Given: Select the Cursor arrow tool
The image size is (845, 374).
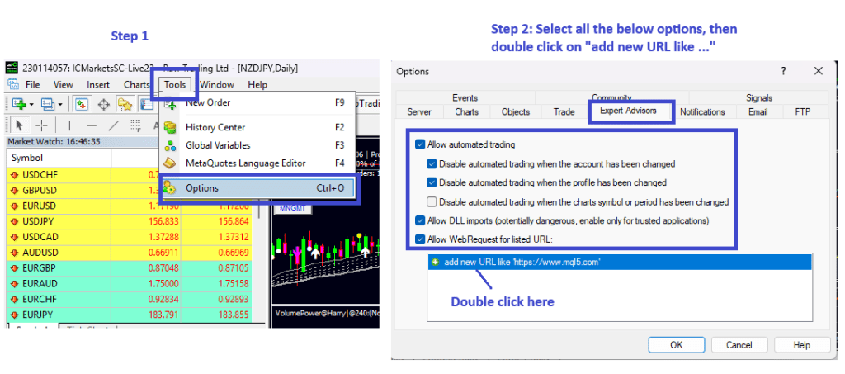Looking at the screenshot, I should point(19,125).
